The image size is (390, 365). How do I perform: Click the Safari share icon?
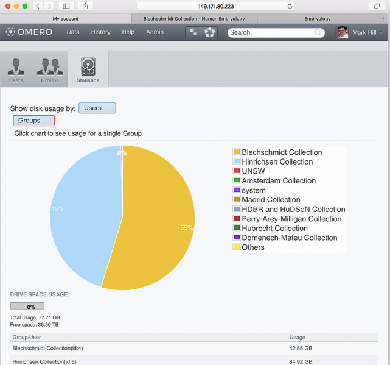[85, 6]
